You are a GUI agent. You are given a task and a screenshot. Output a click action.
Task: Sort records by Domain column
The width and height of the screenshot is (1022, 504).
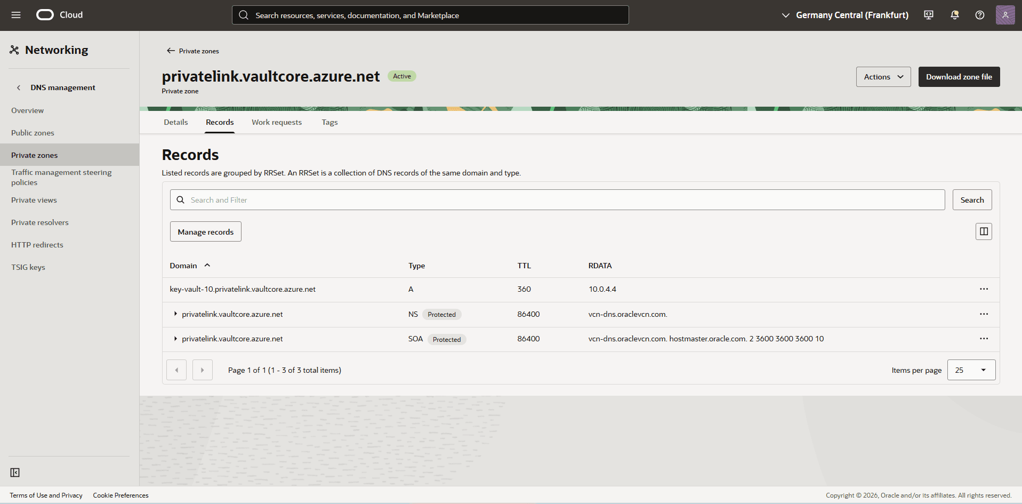pyautogui.click(x=190, y=266)
